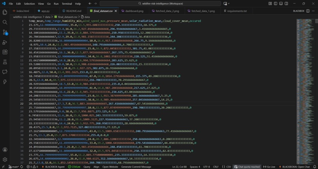Open the Run and Debug view
This screenshot has height=169, width=318.
click(x=5, y=42)
